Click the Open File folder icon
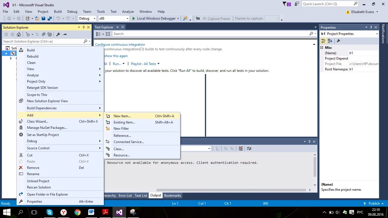Image resolution: width=388 pixels, height=218 pixels. pos(37,18)
